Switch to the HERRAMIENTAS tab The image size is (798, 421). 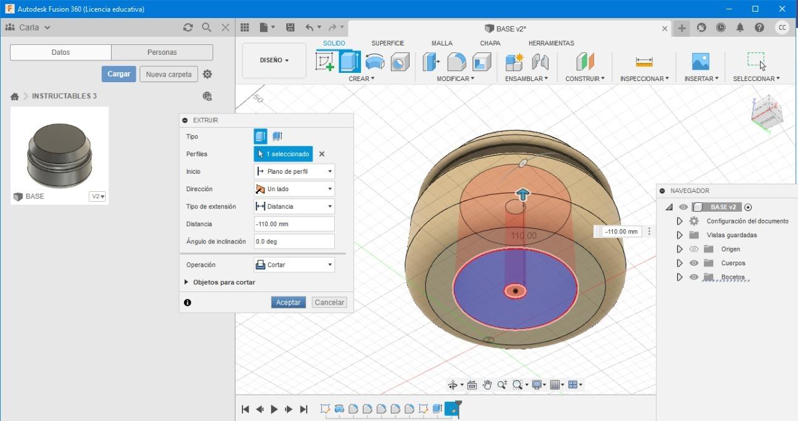[x=551, y=43]
